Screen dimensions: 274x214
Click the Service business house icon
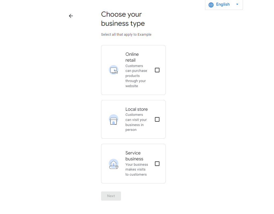point(114,164)
